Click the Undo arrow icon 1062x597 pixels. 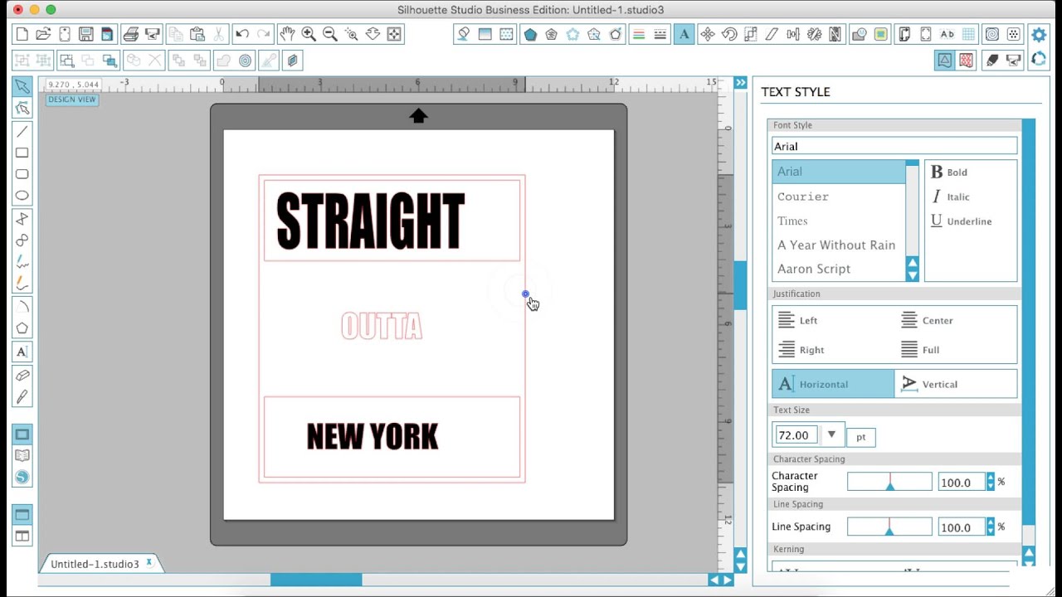point(241,34)
